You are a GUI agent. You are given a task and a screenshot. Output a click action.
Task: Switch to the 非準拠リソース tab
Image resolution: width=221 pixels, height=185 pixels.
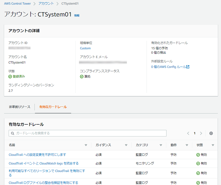click(19, 107)
